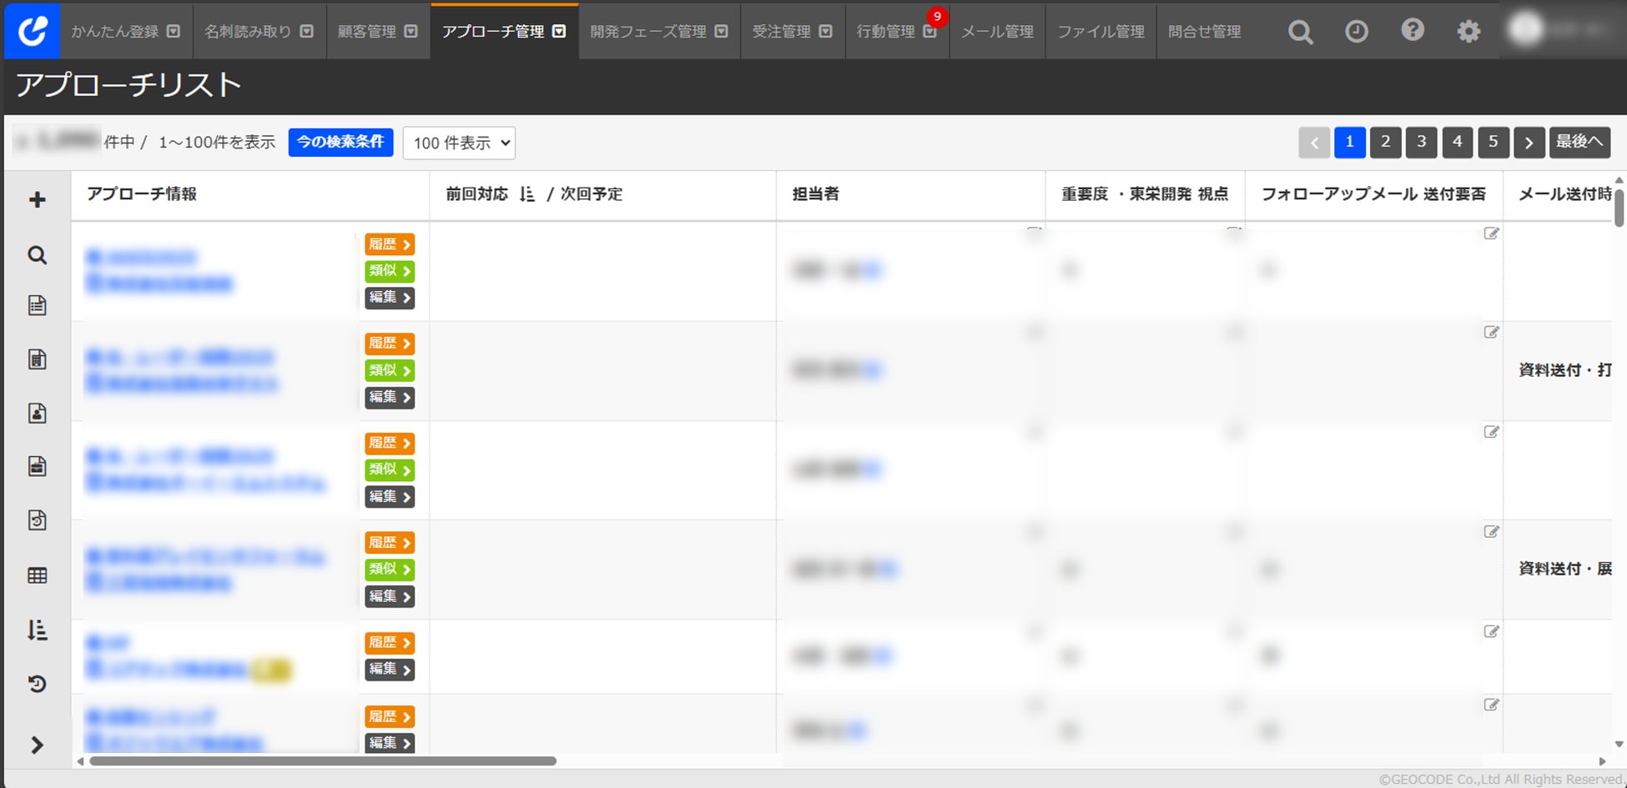Click the document with circular arrow icon in the sidebar
This screenshot has width=1627, height=788.
click(x=38, y=520)
